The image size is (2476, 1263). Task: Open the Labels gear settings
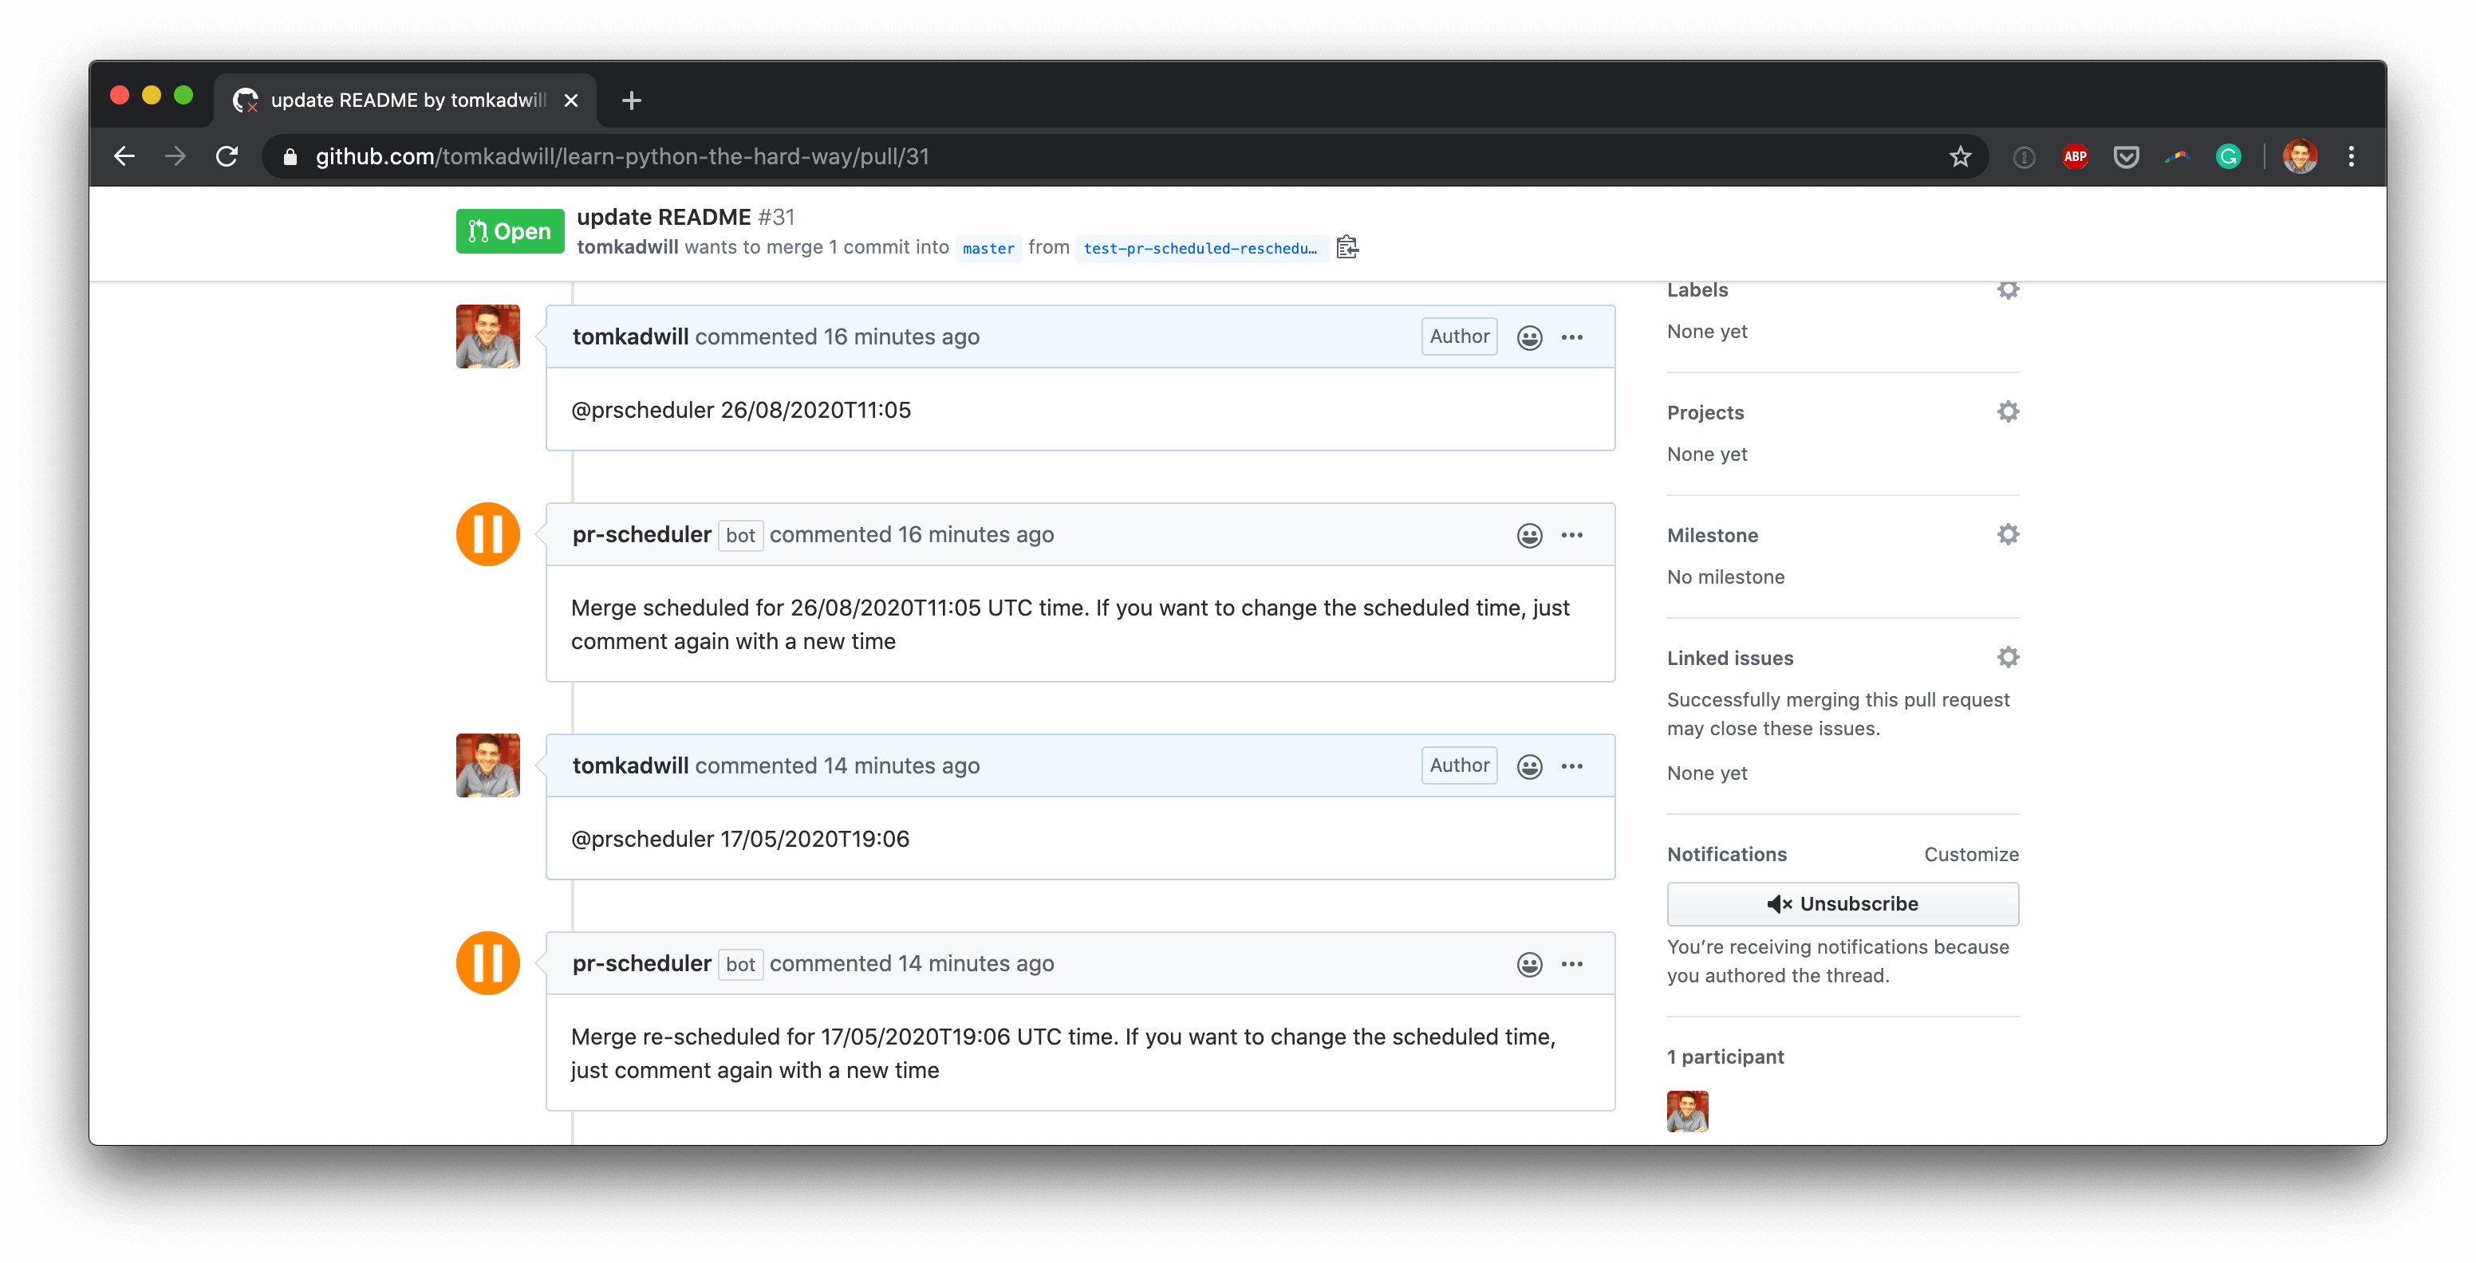(2007, 289)
